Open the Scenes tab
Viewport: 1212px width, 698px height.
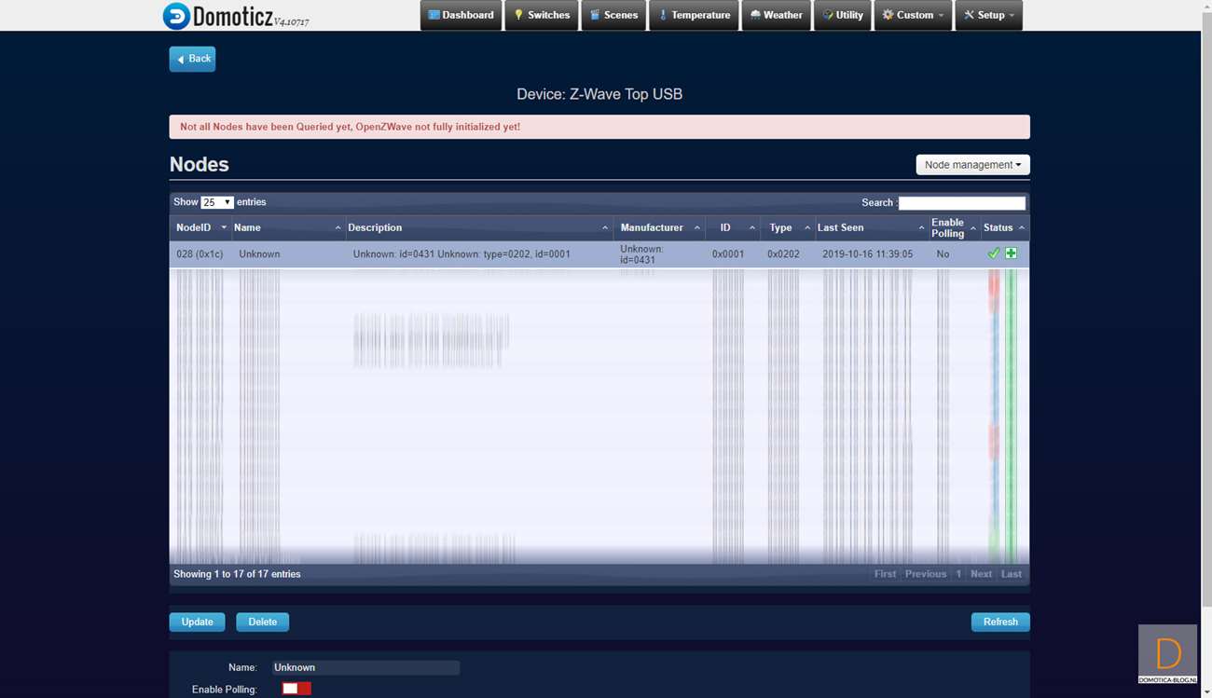[613, 15]
